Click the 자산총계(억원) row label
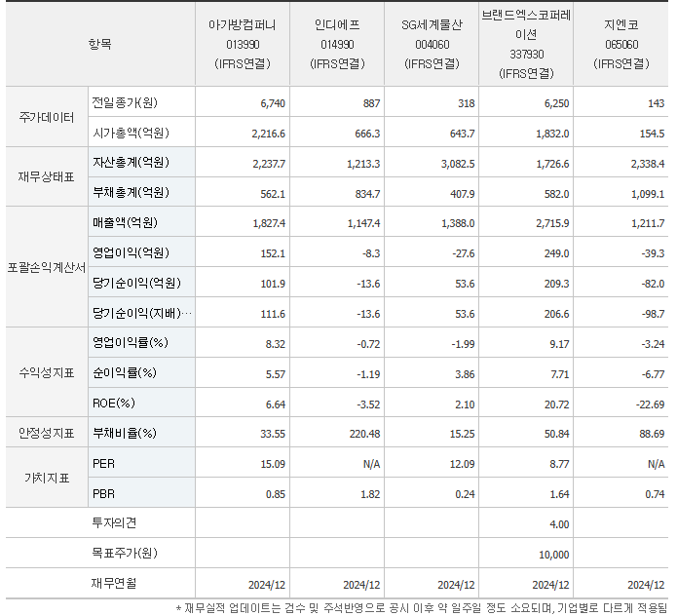This screenshot has height=616, width=677. [131, 163]
